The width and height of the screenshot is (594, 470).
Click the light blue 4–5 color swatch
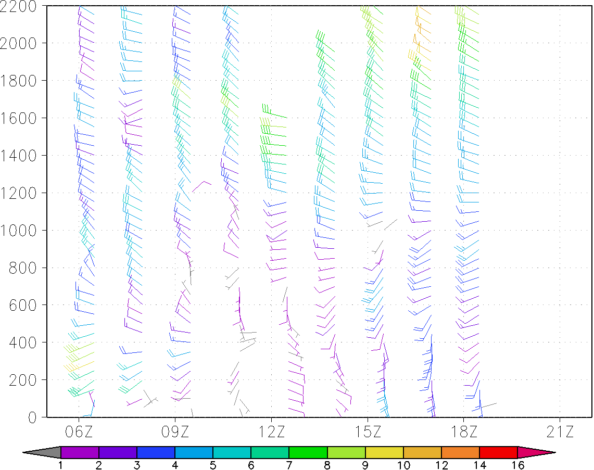(194, 452)
